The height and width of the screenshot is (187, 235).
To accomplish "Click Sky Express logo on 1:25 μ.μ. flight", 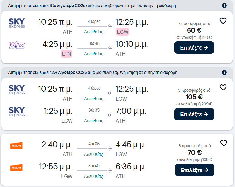I will [17, 112].
